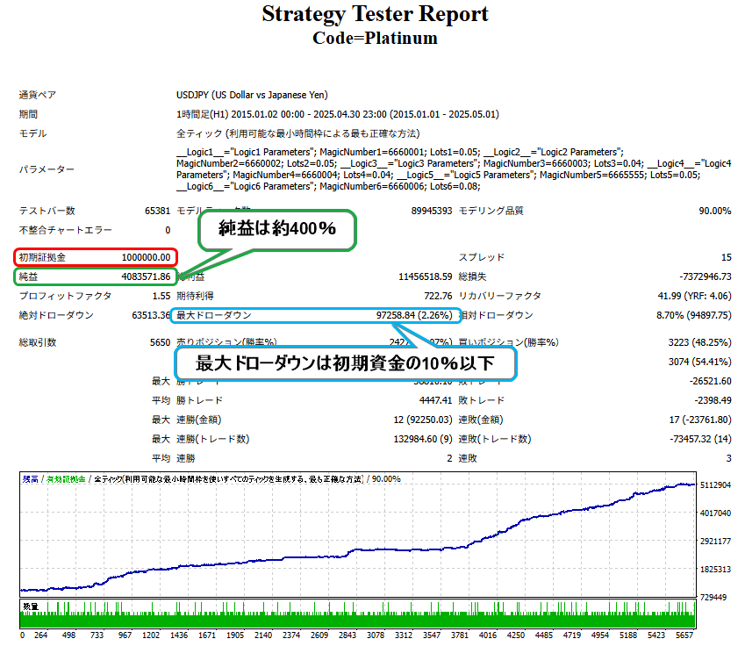
Task: Select the profit factor 1.55
Action: (161, 296)
